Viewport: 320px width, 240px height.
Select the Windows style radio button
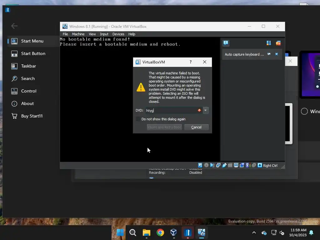304,111
